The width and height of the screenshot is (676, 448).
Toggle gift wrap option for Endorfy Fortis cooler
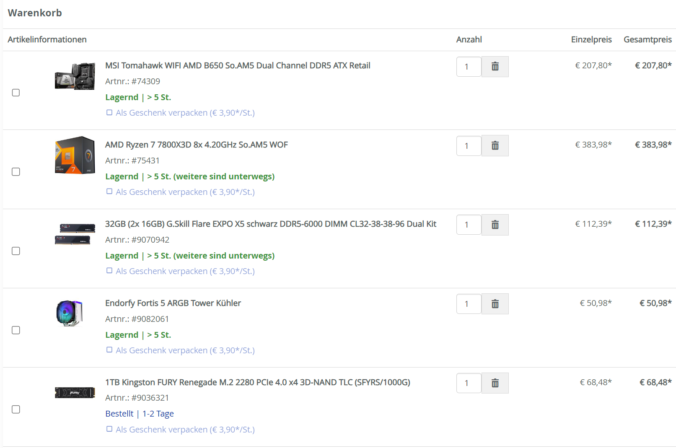109,350
